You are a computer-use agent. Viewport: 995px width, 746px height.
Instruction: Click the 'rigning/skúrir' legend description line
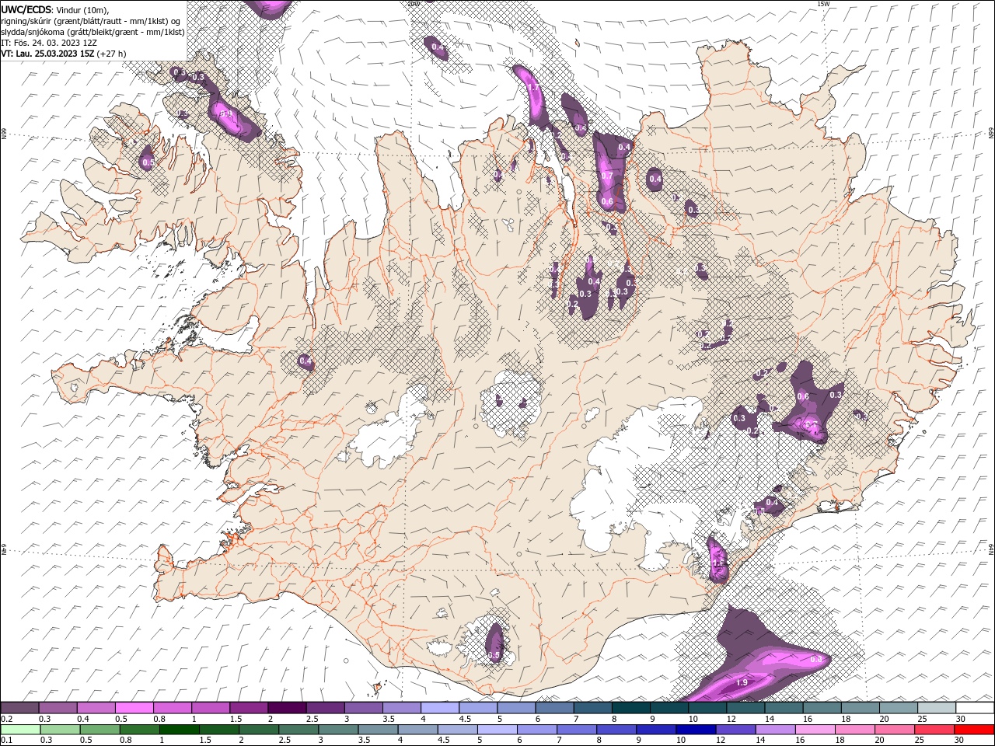(92, 20)
